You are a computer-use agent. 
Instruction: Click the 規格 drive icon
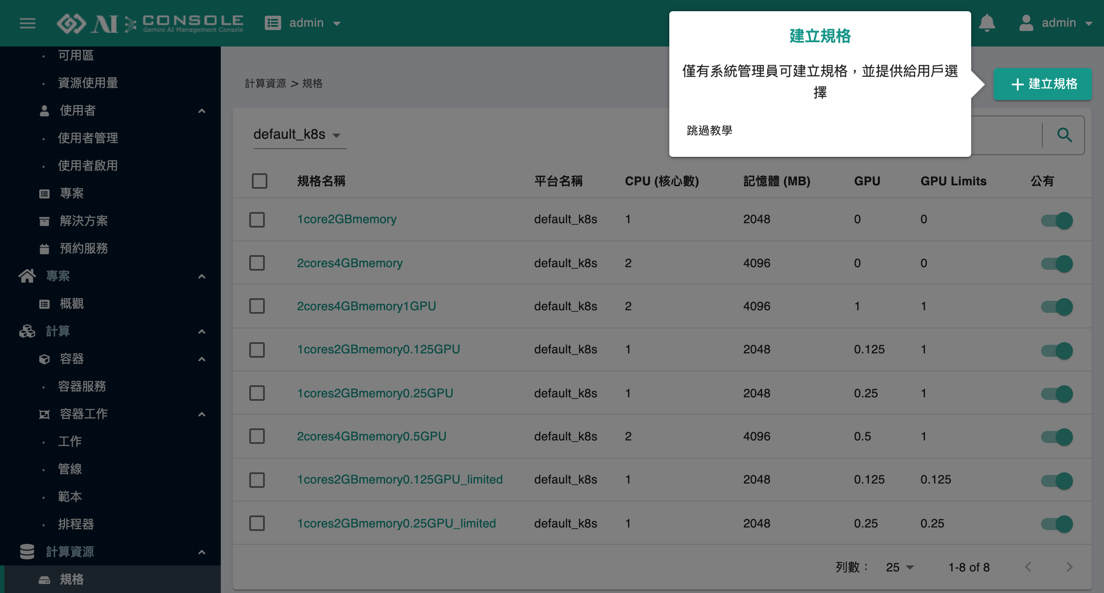click(44, 580)
